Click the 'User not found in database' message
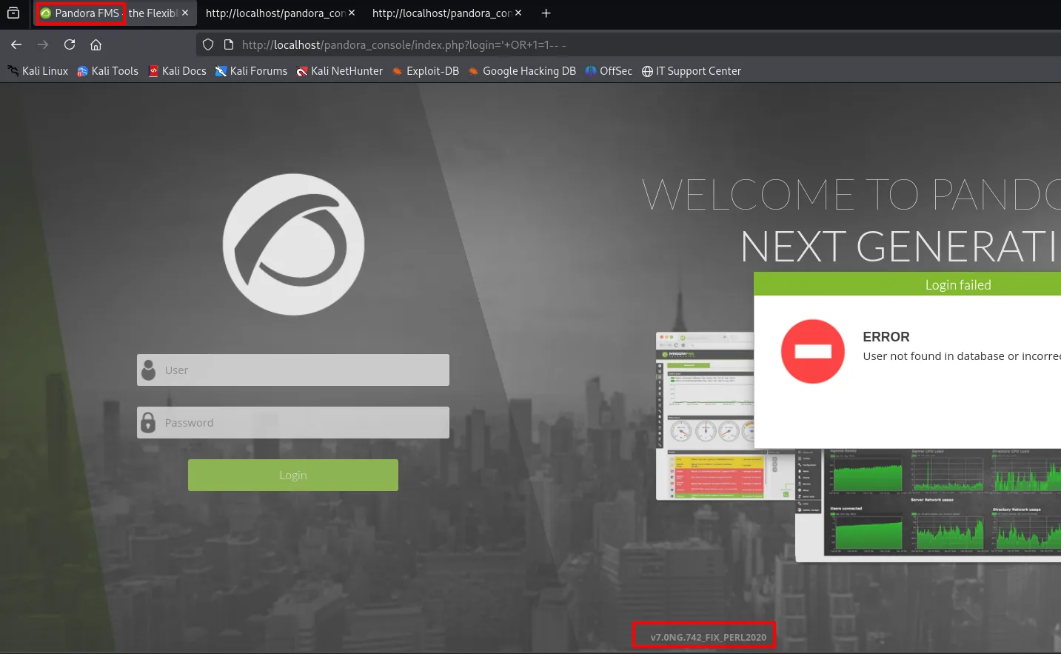This screenshot has width=1061, height=654. pyautogui.click(x=962, y=356)
